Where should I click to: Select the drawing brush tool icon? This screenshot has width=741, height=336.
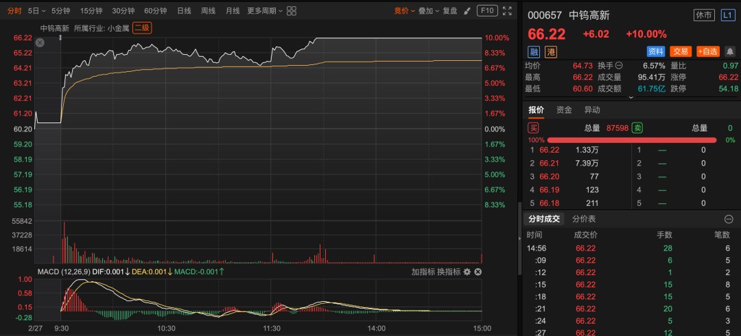pos(467,11)
